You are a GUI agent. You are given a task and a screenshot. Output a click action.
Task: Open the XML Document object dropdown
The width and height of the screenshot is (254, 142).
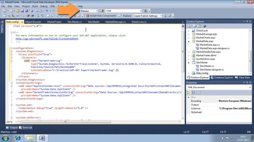pos(250,87)
